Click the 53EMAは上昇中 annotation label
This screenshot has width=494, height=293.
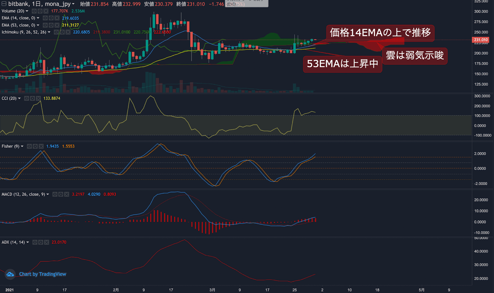click(x=342, y=64)
